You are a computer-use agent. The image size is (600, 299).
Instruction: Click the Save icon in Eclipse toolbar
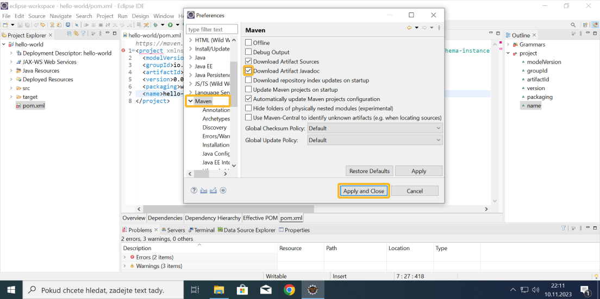pyautogui.click(x=20, y=25)
